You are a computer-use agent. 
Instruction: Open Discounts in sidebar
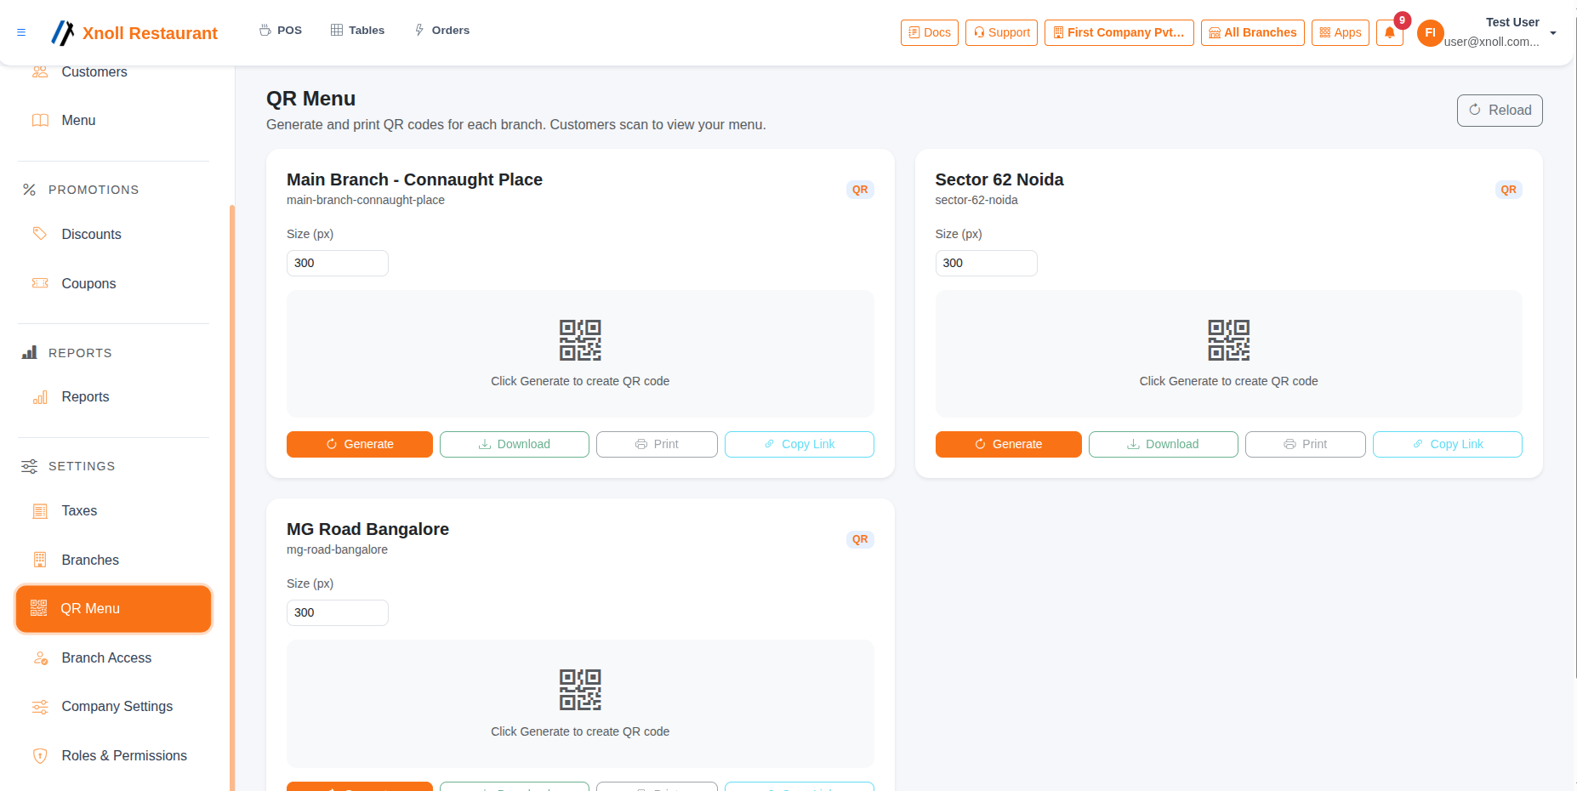(113, 235)
